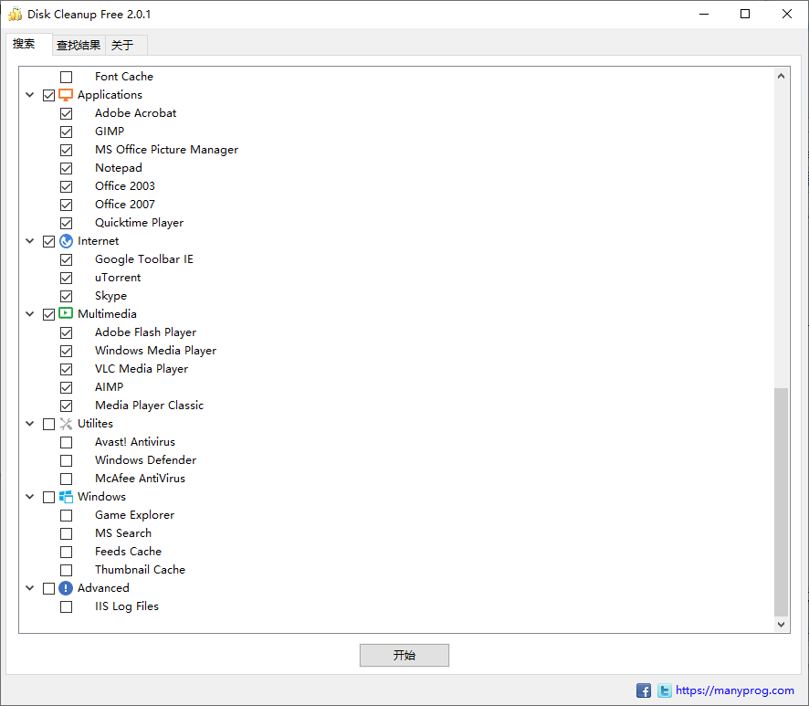The image size is (809, 706).
Task: Open the 关于 tab
Action: (121, 44)
